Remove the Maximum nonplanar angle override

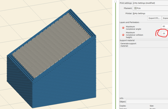[123, 28]
